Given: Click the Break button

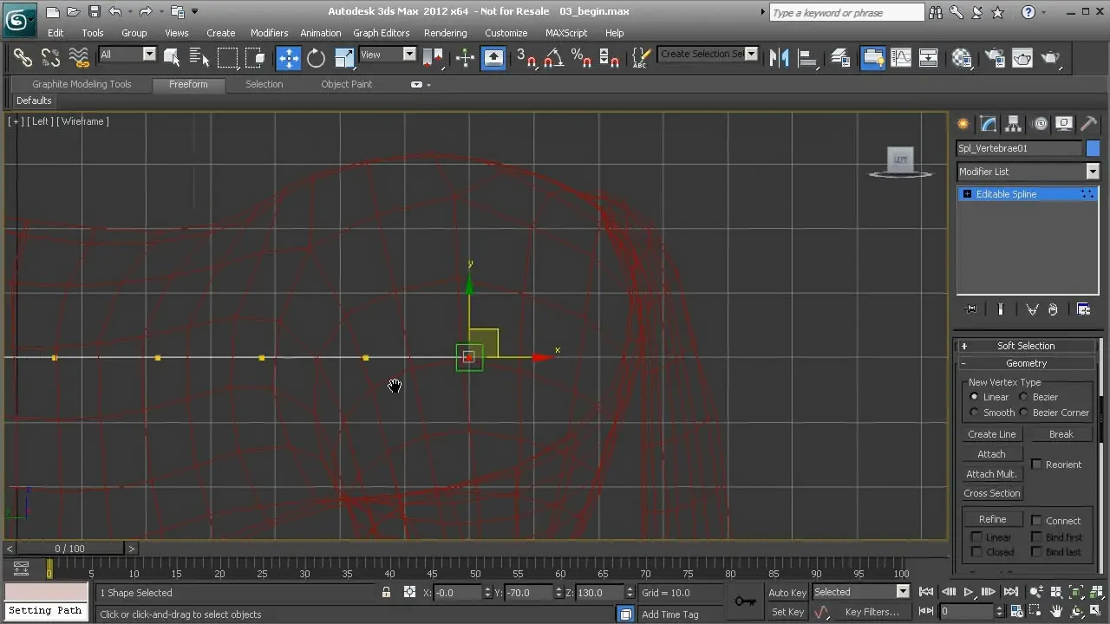Looking at the screenshot, I should (1061, 434).
